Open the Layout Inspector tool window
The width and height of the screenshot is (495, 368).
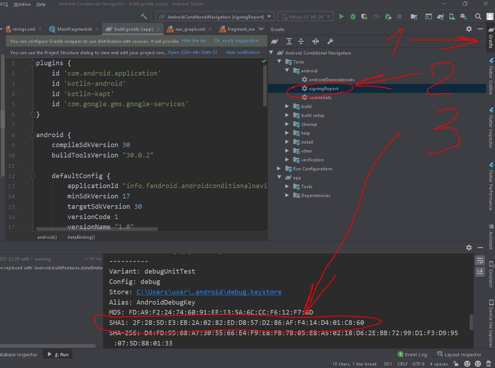[x=459, y=354]
